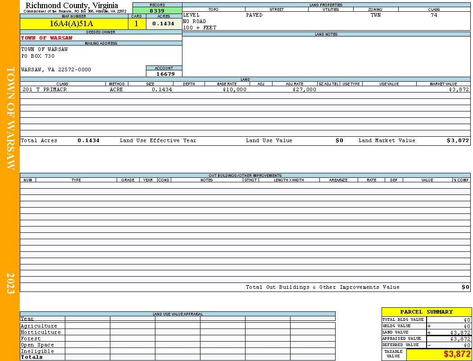Select land properties class value 74
The height and width of the screenshot is (361, 473).
point(434,15)
